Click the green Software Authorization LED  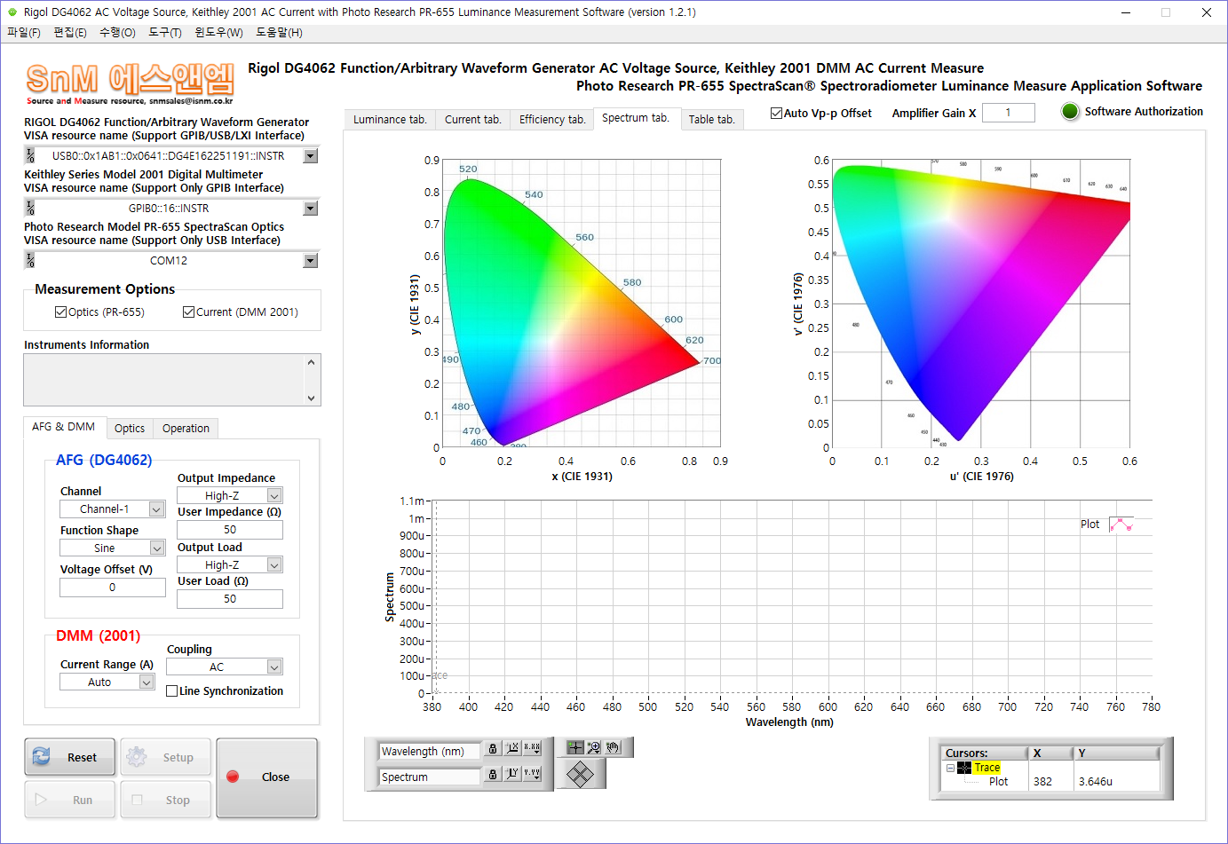click(x=1070, y=112)
